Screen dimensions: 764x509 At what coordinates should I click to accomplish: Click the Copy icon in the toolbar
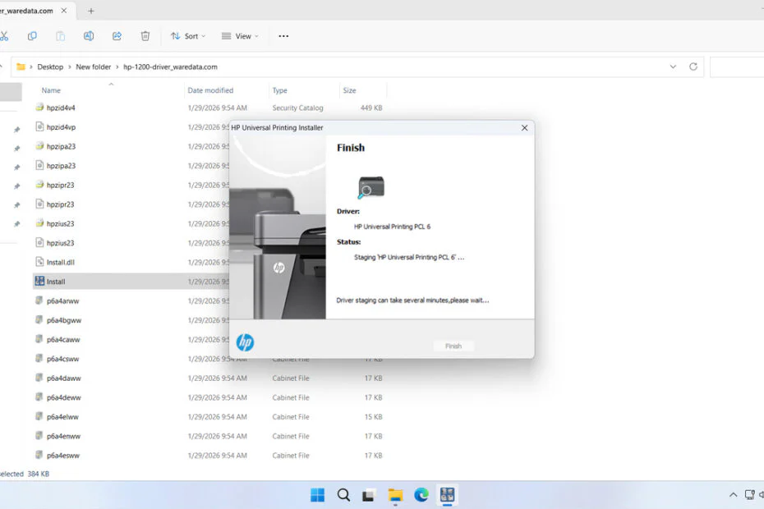[32, 36]
